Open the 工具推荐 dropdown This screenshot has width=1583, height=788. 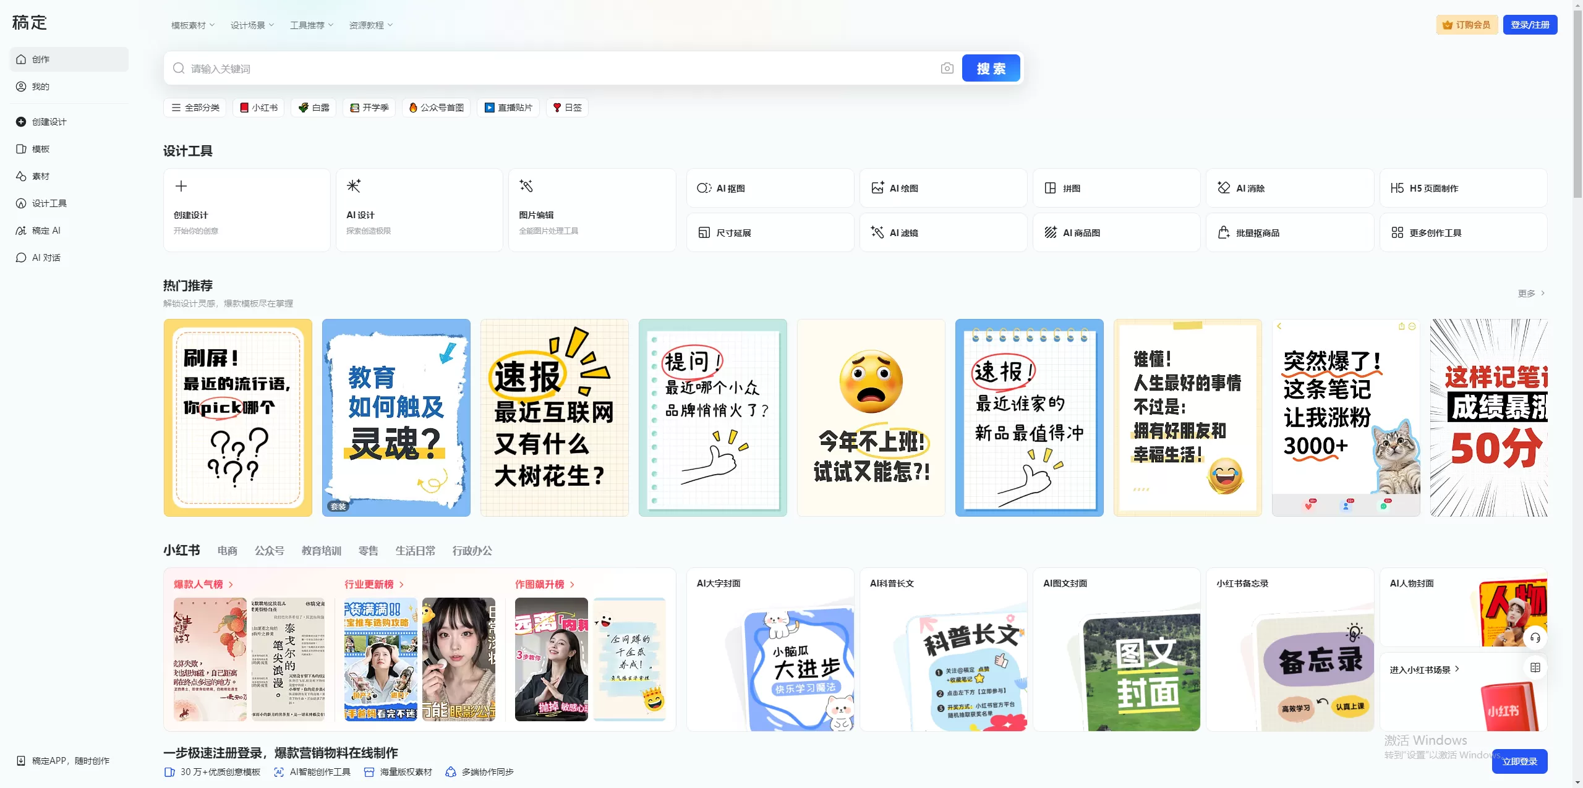[x=310, y=25]
